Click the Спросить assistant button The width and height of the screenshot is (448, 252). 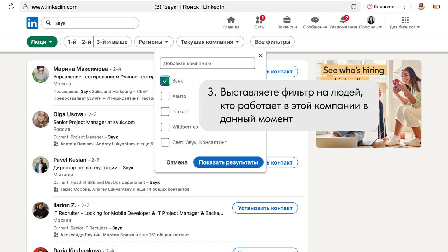click(381, 7)
